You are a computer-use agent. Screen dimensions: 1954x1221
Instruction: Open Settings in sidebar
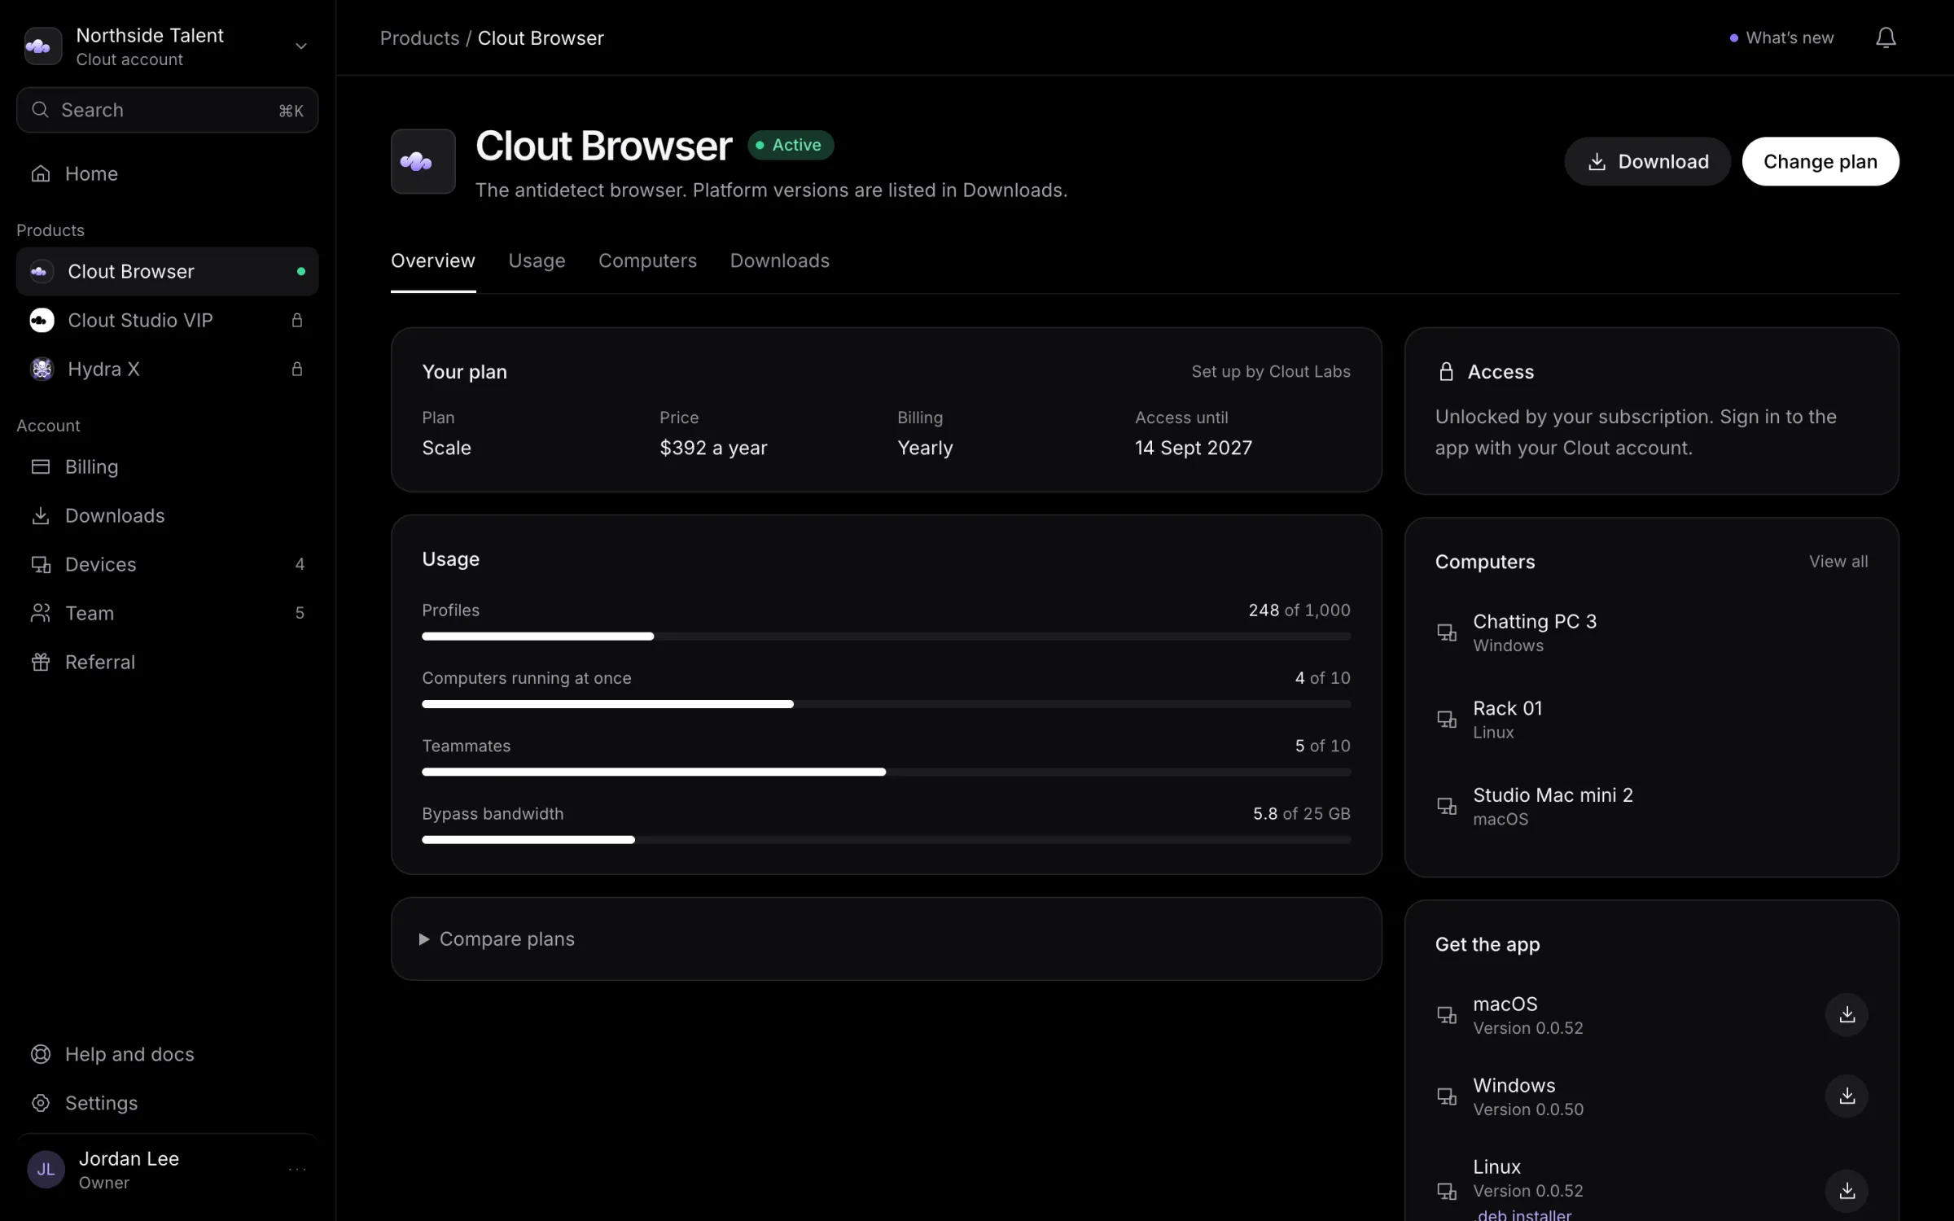(167, 1103)
